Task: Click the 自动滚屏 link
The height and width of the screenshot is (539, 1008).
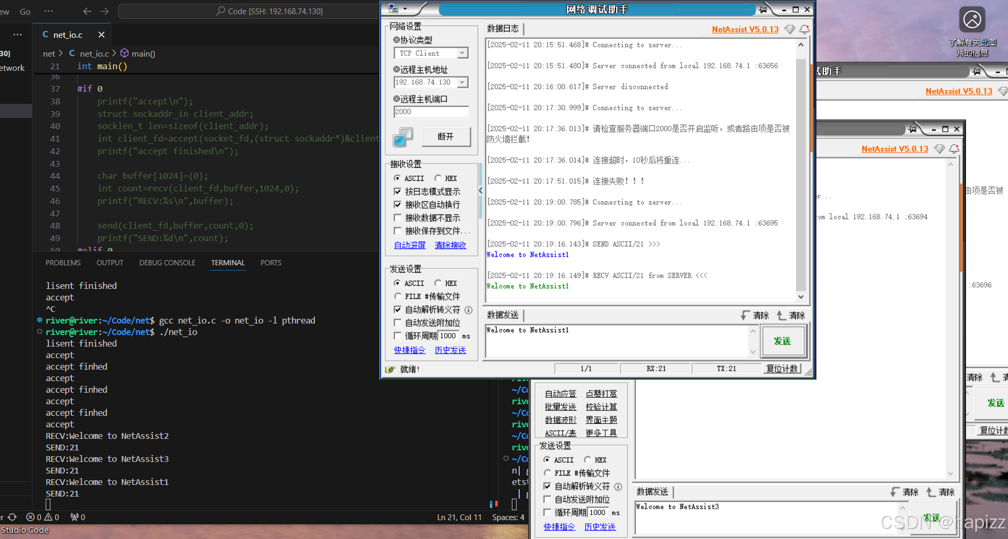Action: (x=409, y=245)
